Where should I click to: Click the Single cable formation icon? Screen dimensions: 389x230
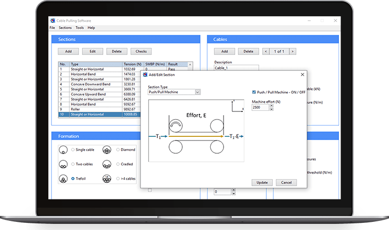[x=63, y=150]
